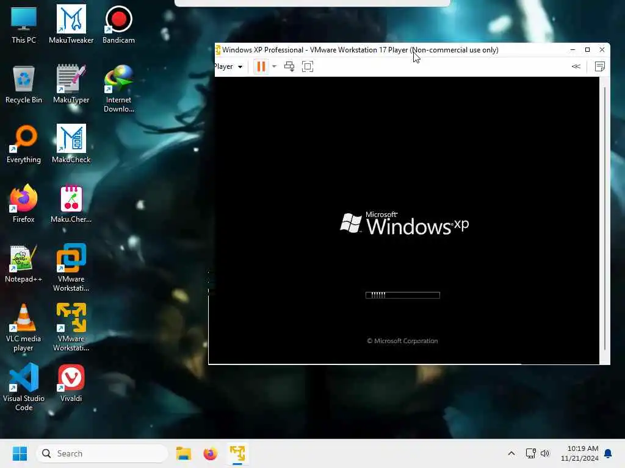
Task: Open the VMware notes/messages icon at toolbar right
Action: (600, 66)
